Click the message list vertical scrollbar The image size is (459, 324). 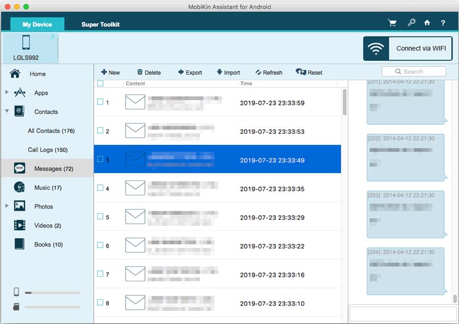[x=344, y=102]
